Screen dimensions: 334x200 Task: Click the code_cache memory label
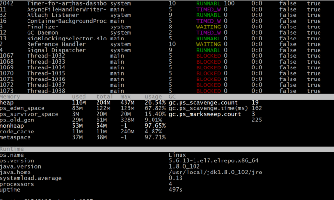pos(17,132)
